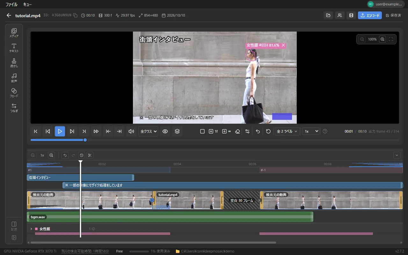408x255 pixels.
Task: Open the 全クラス class dropdown
Action: point(148,131)
